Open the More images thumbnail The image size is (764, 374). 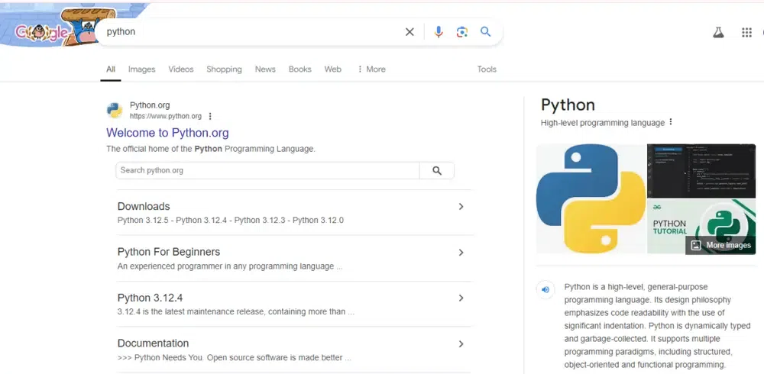tap(721, 245)
